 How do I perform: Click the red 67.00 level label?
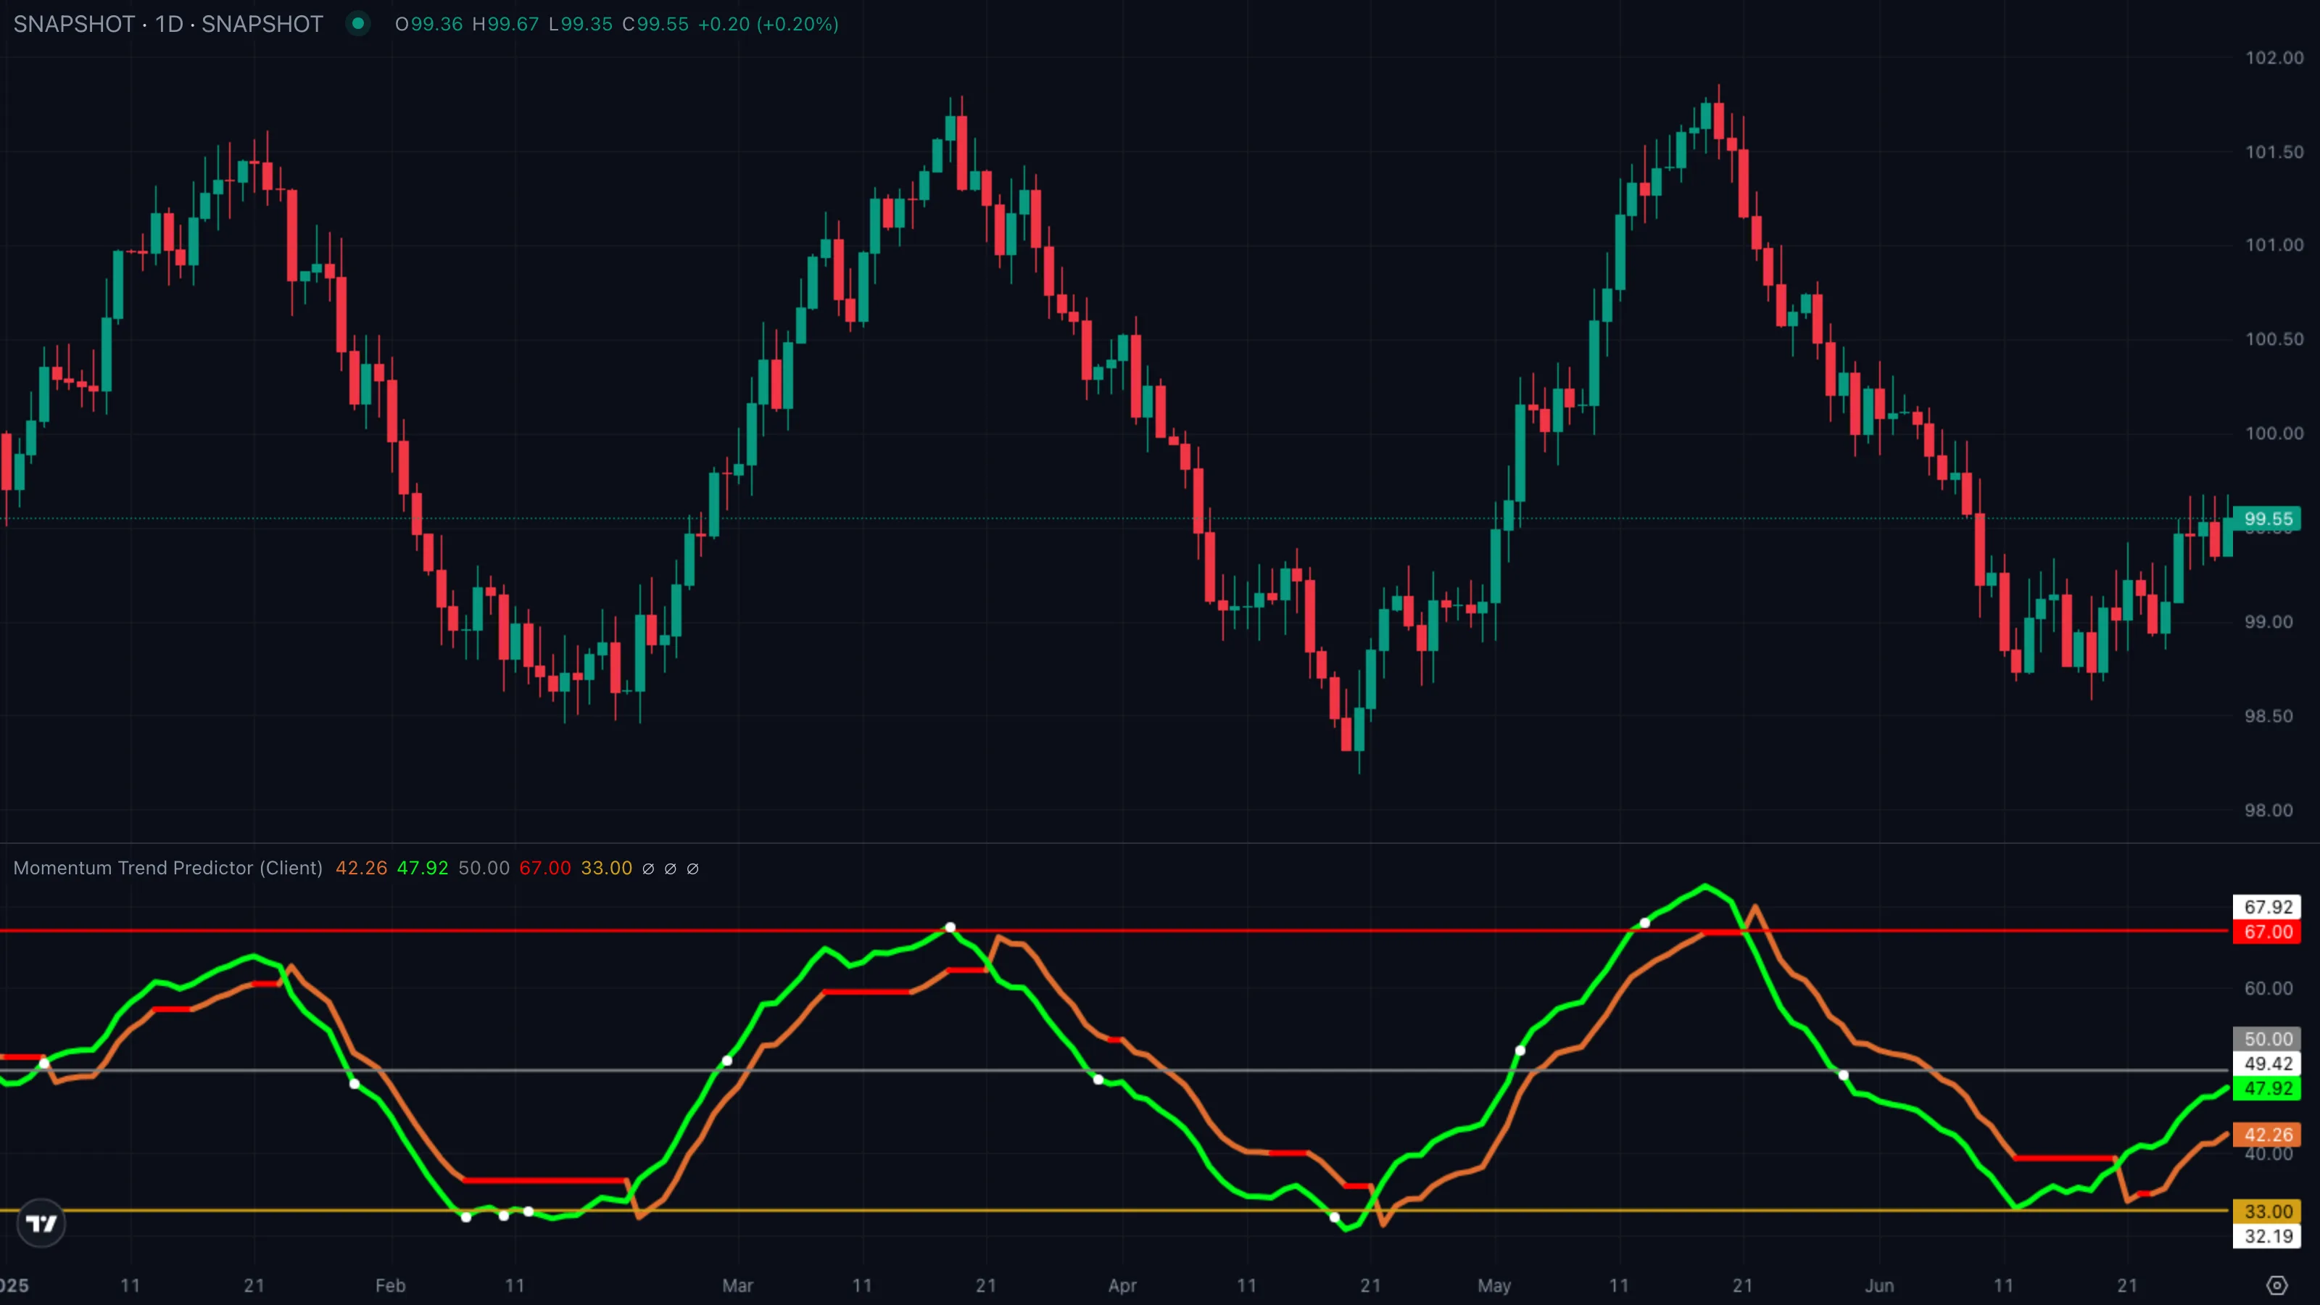(2268, 932)
